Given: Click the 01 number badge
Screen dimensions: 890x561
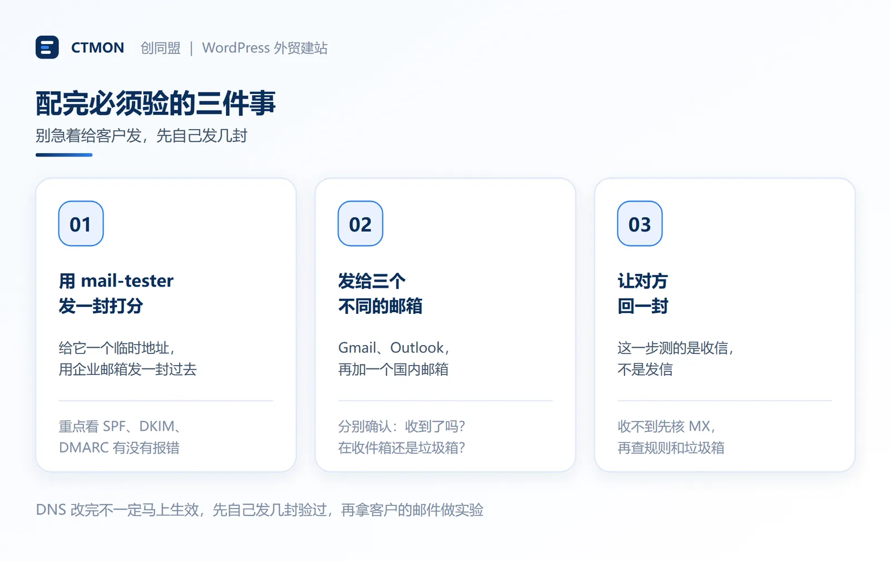Looking at the screenshot, I should point(81,224).
